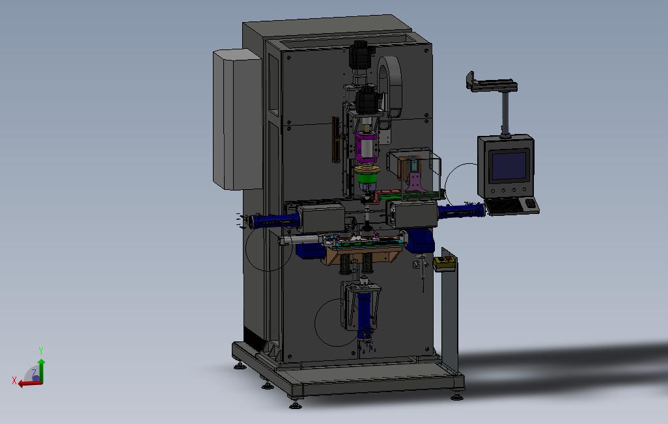This screenshot has width=668, height=424.
Task: Click the blue Z axis label of the triad
Action: 34,373
